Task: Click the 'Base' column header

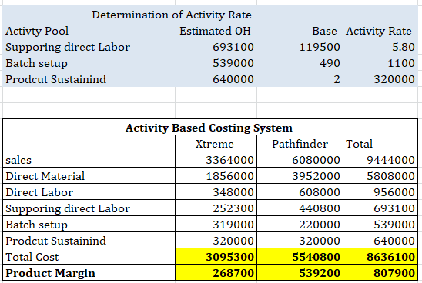Action: point(324,31)
